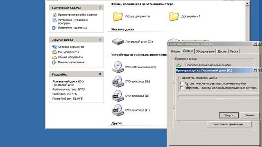Screen dimensions: 262x147
Task: Collapse the Другие места panel
Action: [x=100, y=40]
